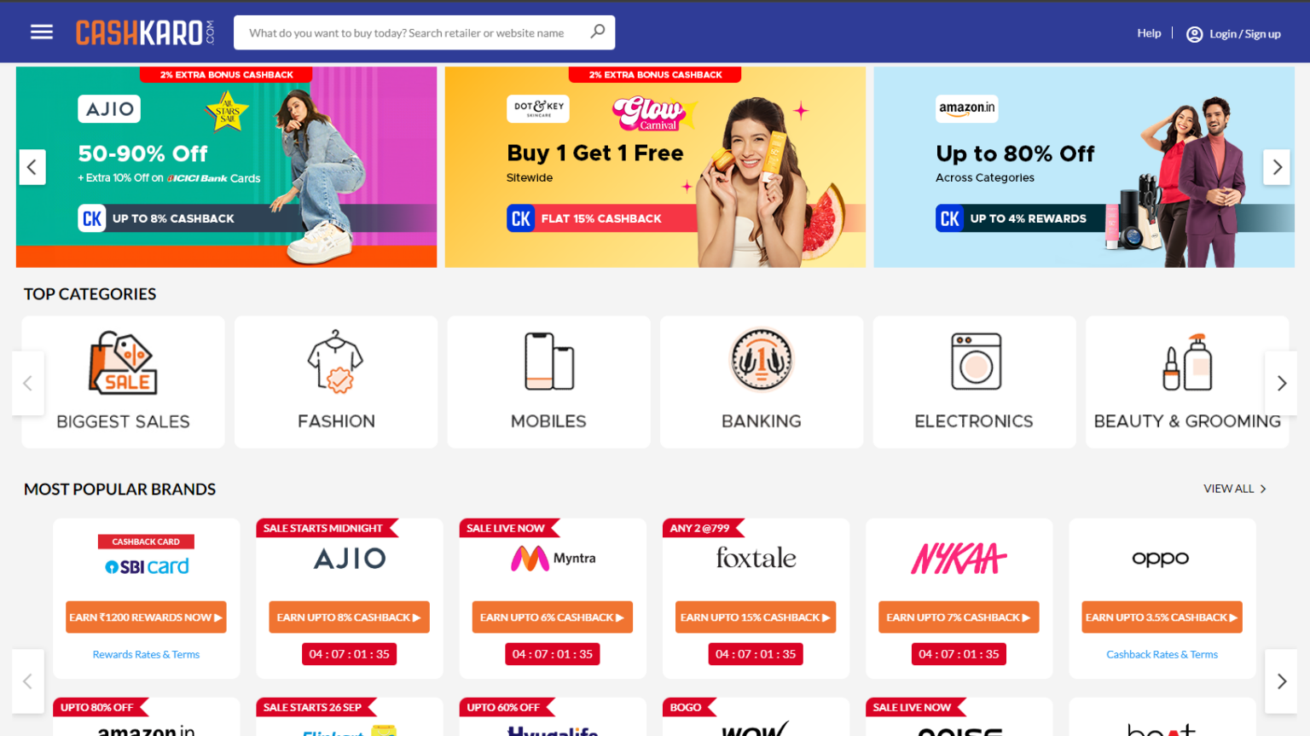The height and width of the screenshot is (736, 1310).
Task: Click the CashKaro logo
Action: point(145,32)
